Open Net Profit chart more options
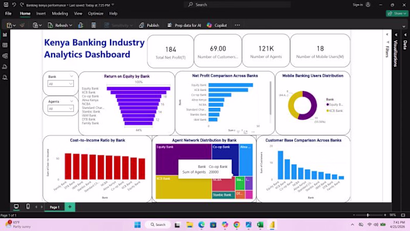 (x=253, y=132)
